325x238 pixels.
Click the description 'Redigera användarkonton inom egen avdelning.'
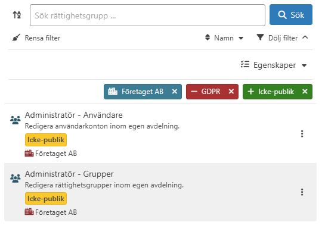tap(102, 126)
